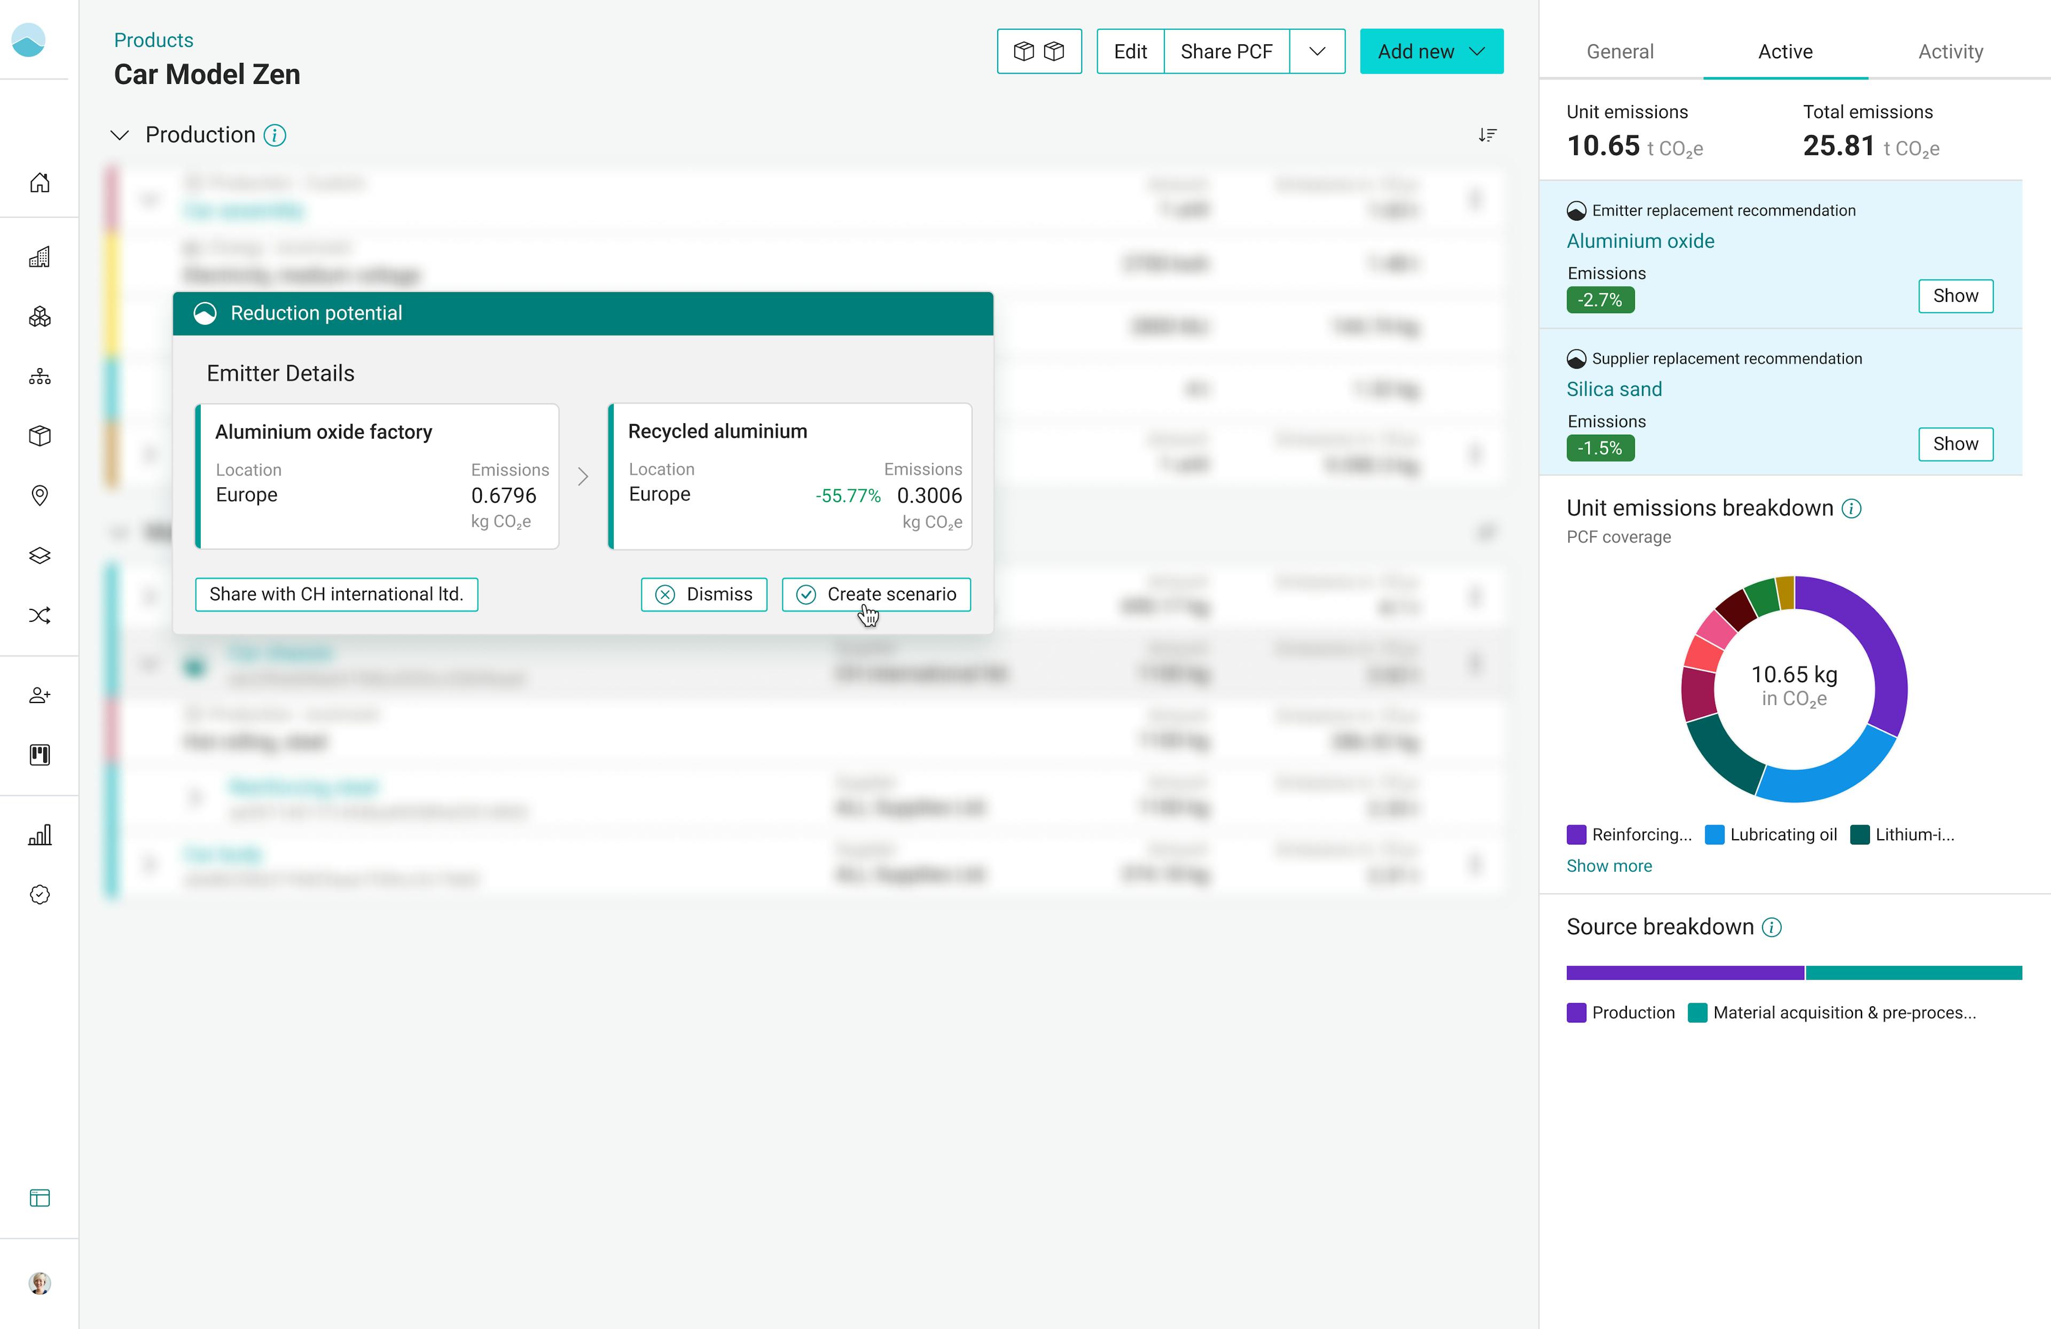Select the company buildings icon in sidebar

point(40,256)
